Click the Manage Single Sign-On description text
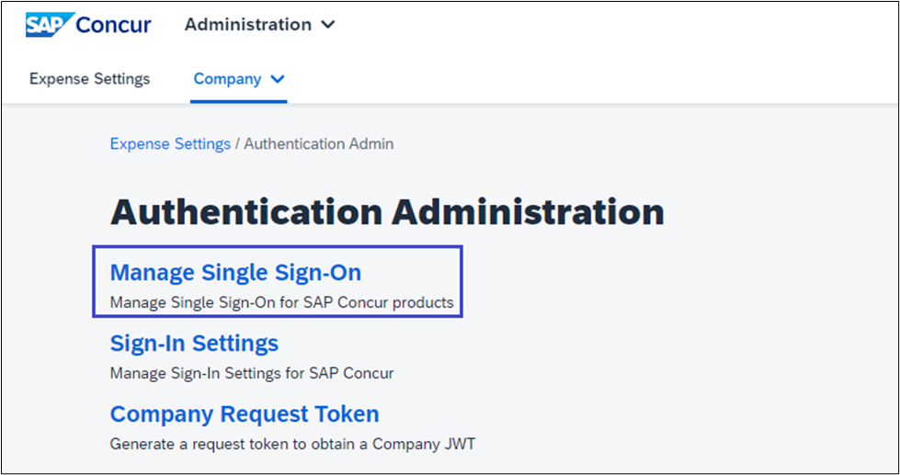 click(x=281, y=302)
